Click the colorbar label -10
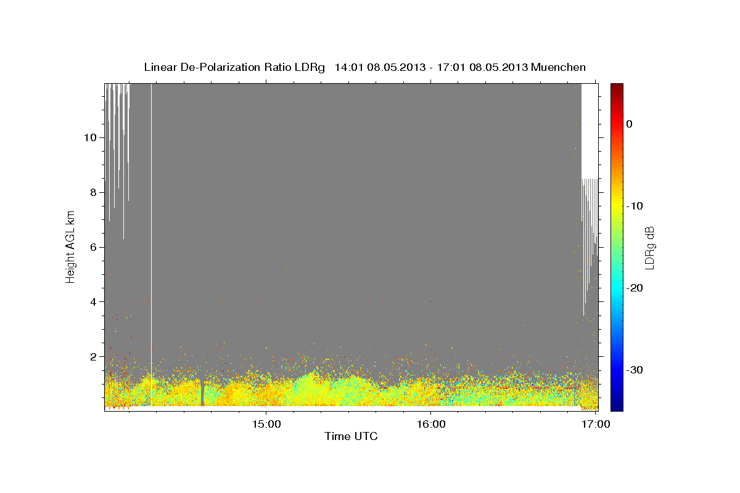Viewport: 740px width, 493px height. pyautogui.click(x=635, y=206)
